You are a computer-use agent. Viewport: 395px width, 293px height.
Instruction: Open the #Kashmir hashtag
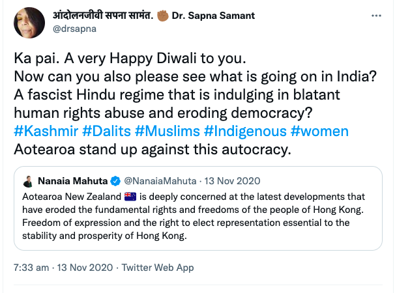pyautogui.click(x=44, y=131)
